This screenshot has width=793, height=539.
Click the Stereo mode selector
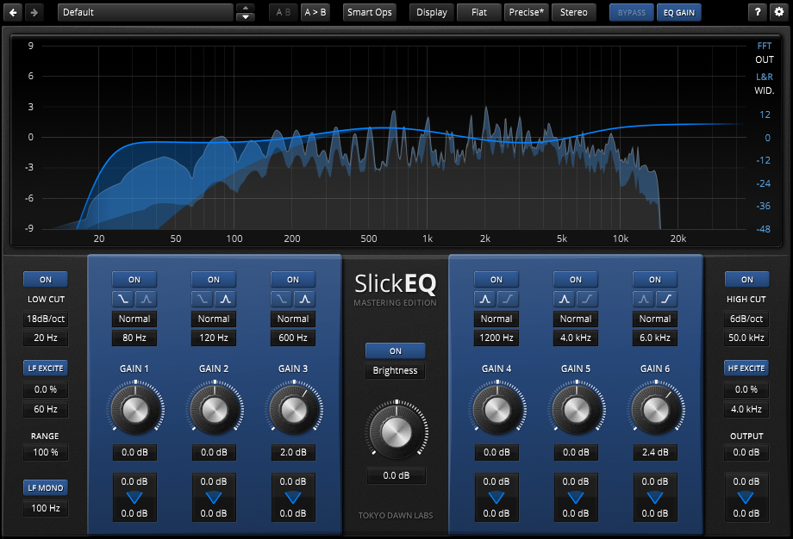(573, 12)
